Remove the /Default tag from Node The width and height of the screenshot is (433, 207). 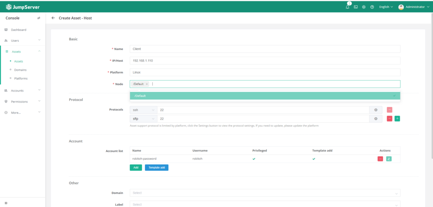pos(147,84)
